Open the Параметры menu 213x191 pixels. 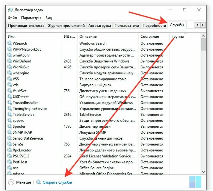click(x=31, y=18)
